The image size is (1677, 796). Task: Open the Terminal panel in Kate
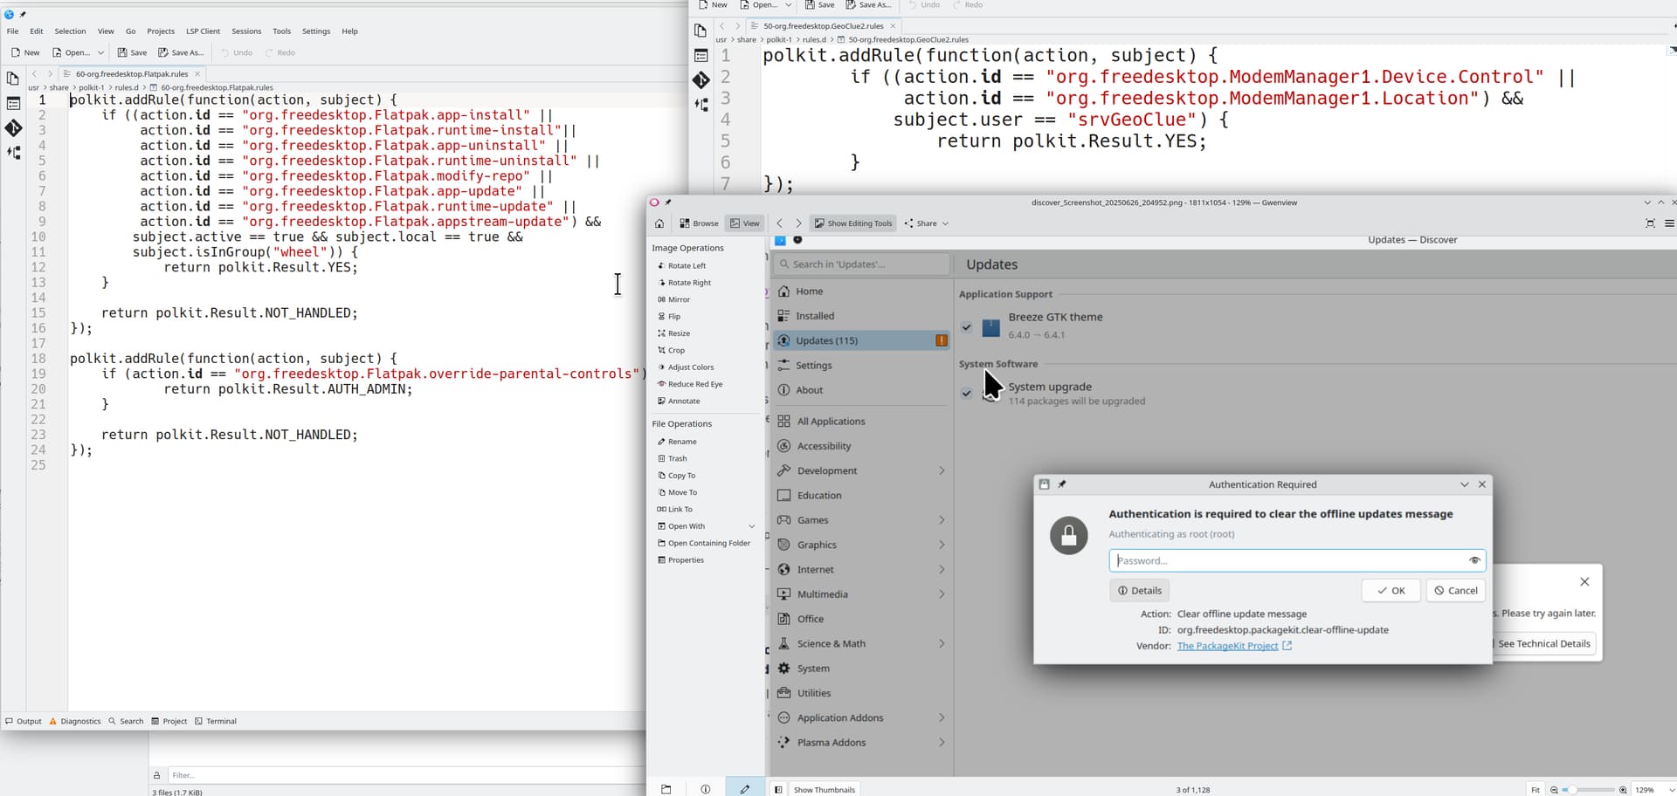pos(216,722)
